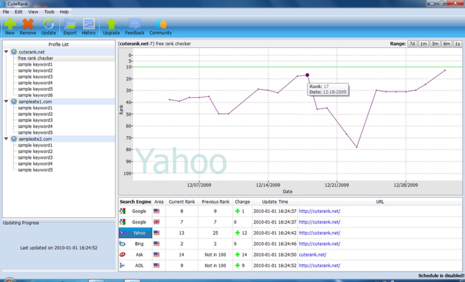Click the highlighted rank 17 data point

[307, 75]
